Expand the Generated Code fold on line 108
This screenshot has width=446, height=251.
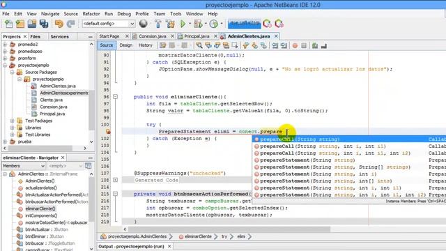pyautogui.click(x=115, y=180)
